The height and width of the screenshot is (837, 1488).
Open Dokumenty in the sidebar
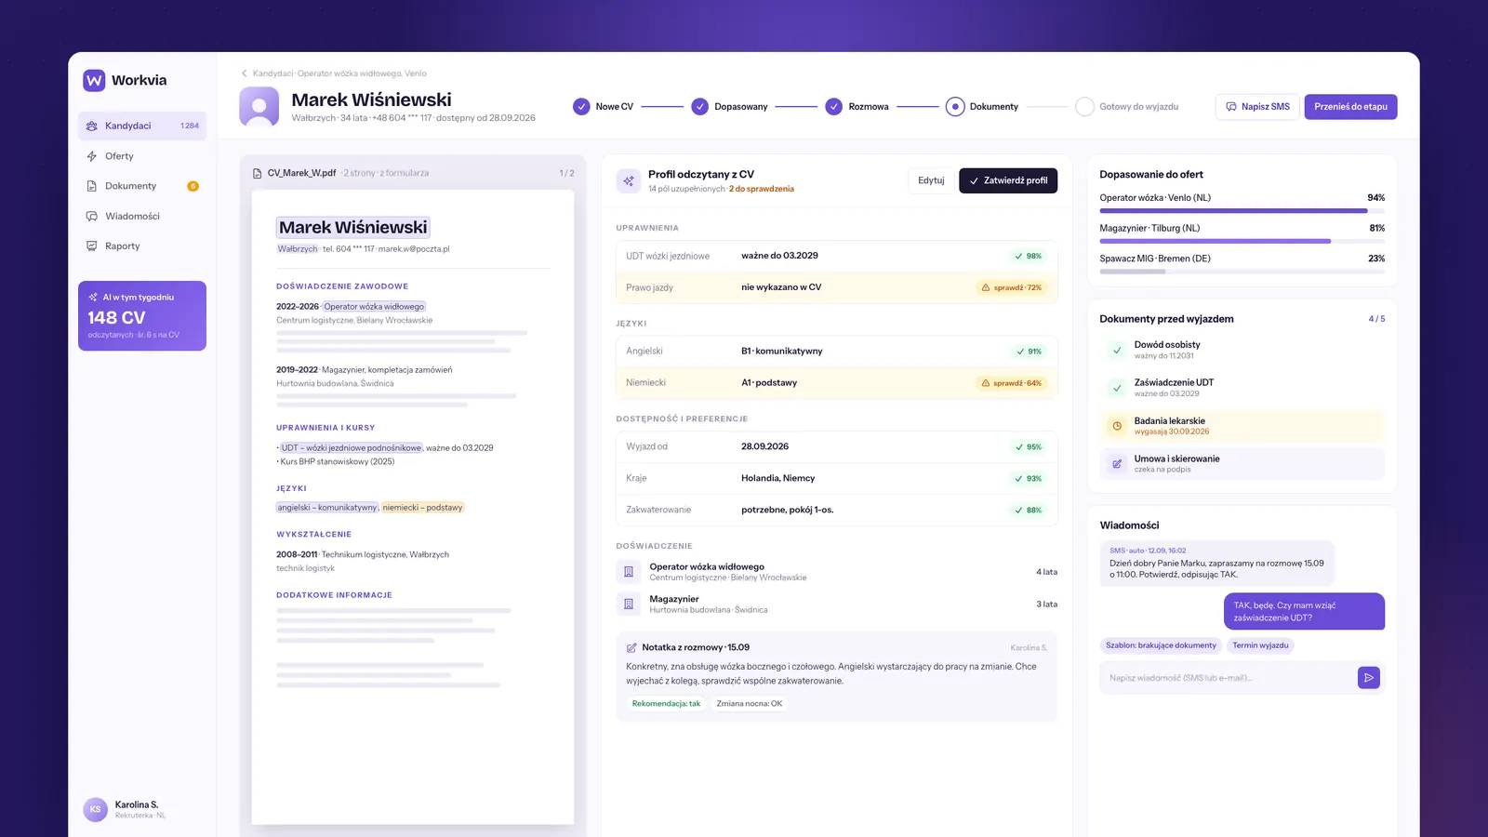pos(142,186)
